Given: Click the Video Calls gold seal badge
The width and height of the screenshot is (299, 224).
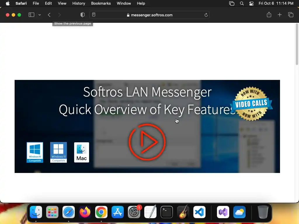Looking at the screenshot, I should pos(251,104).
